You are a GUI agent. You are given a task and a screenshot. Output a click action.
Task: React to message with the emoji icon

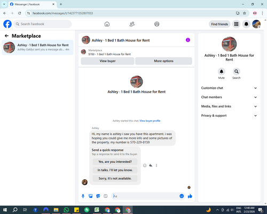[x=145, y=165]
